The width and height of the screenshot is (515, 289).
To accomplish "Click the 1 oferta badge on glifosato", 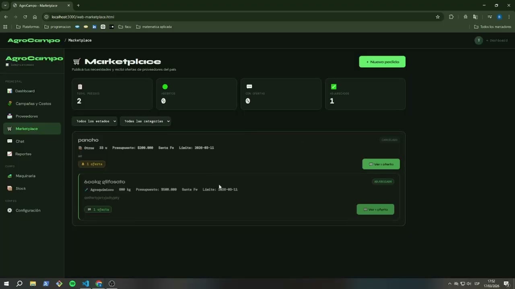I will (x=98, y=210).
